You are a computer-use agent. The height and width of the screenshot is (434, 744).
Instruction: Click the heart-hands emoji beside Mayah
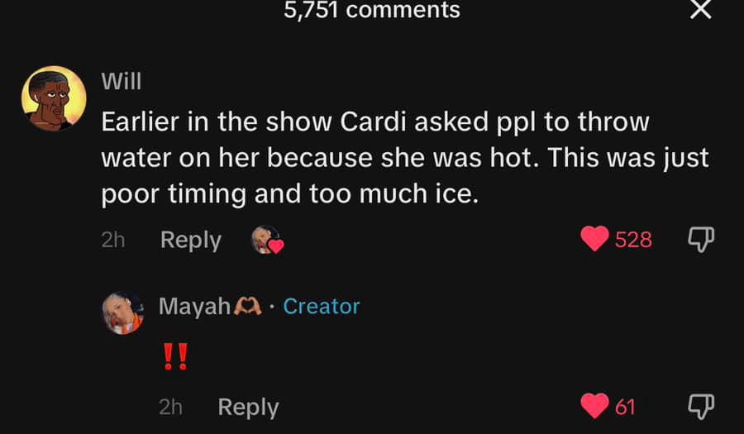click(247, 307)
